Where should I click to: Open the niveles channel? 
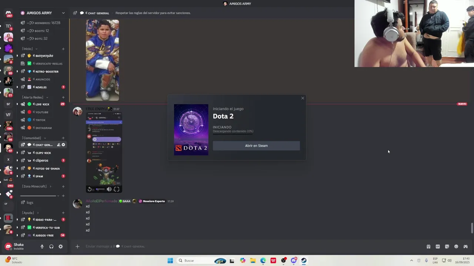43,87
